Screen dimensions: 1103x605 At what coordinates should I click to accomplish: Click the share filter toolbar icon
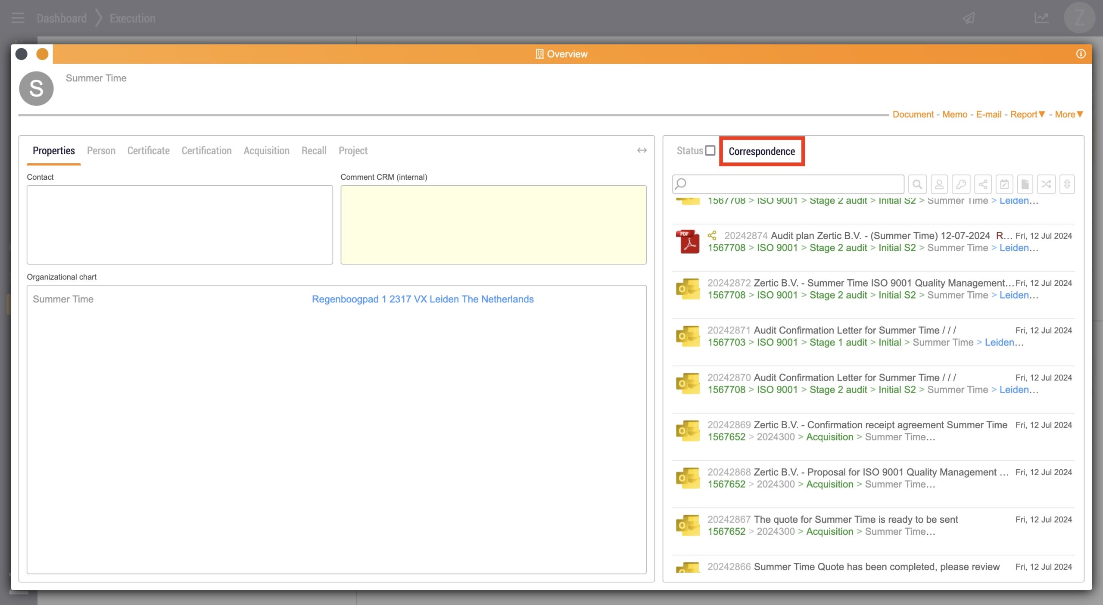coord(983,184)
